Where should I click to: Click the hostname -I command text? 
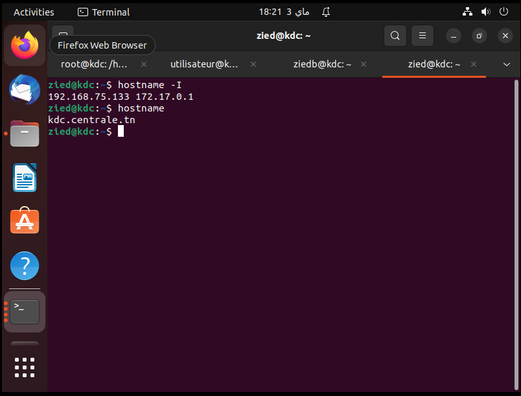150,85
